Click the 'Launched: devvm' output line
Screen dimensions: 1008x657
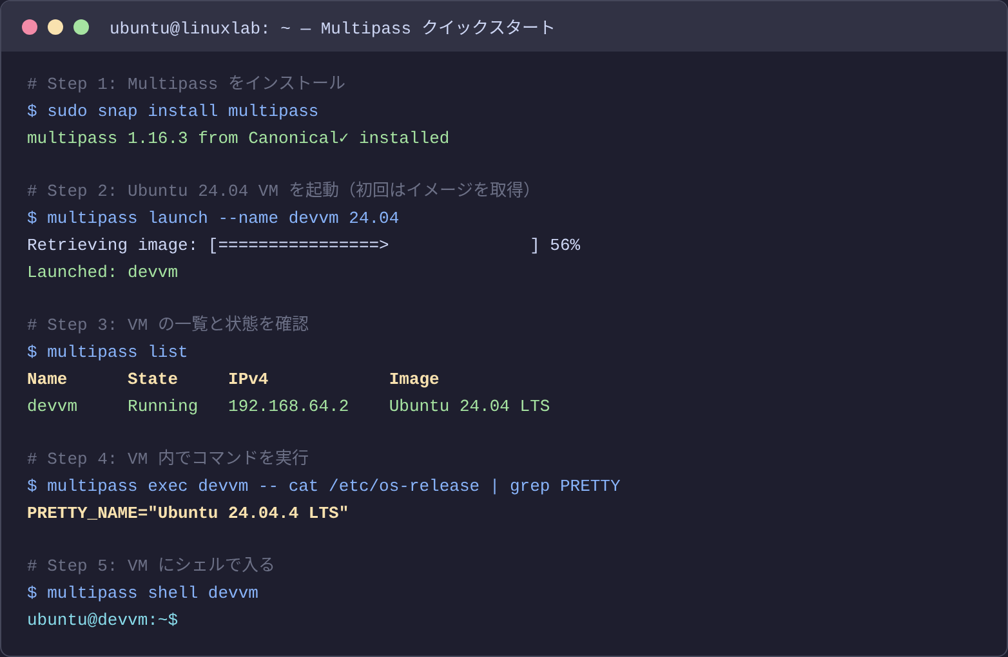[x=102, y=272]
